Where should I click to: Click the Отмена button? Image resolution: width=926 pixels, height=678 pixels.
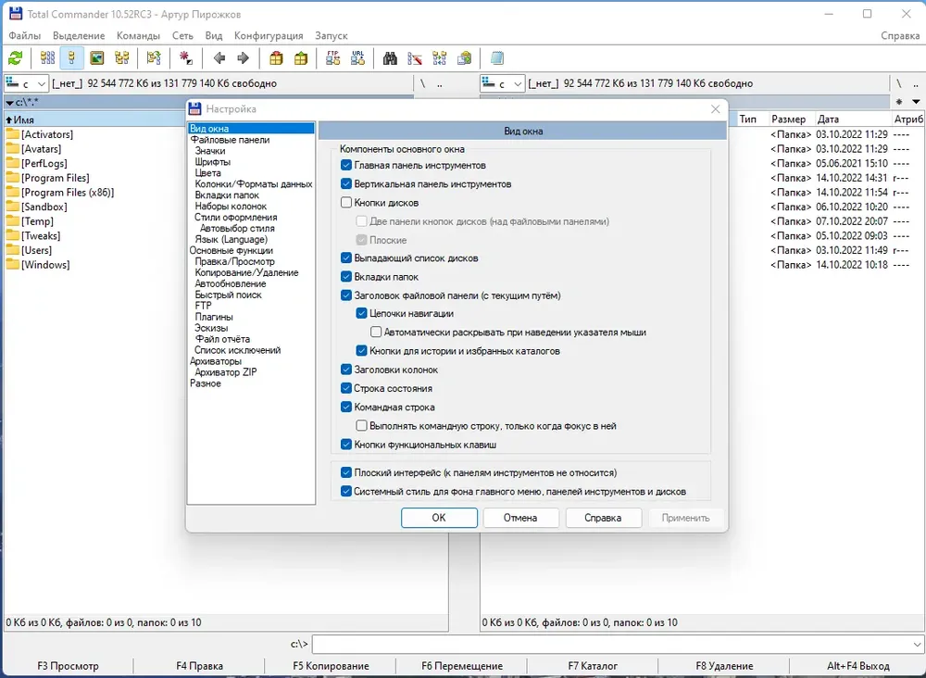point(520,518)
